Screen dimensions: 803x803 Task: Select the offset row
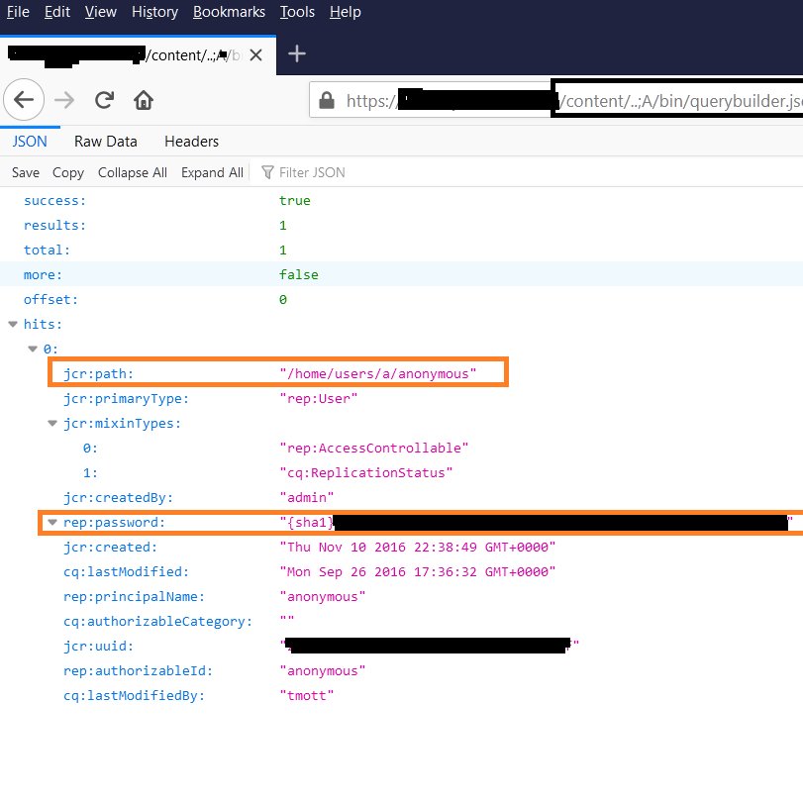coord(402,300)
